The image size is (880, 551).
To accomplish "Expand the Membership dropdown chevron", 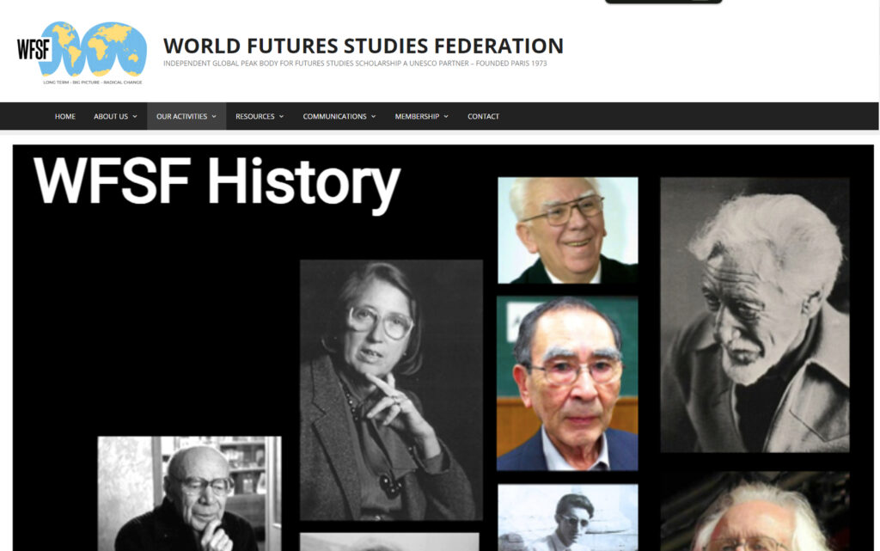I will coord(446,117).
